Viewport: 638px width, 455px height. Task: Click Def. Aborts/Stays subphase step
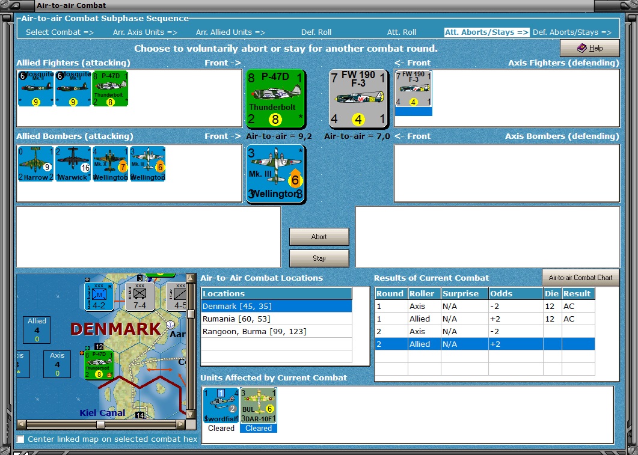[572, 32]
